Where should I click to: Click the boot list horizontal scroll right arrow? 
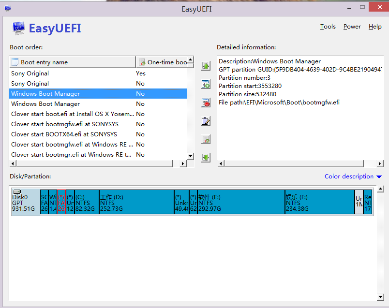(x=183, y=163)
